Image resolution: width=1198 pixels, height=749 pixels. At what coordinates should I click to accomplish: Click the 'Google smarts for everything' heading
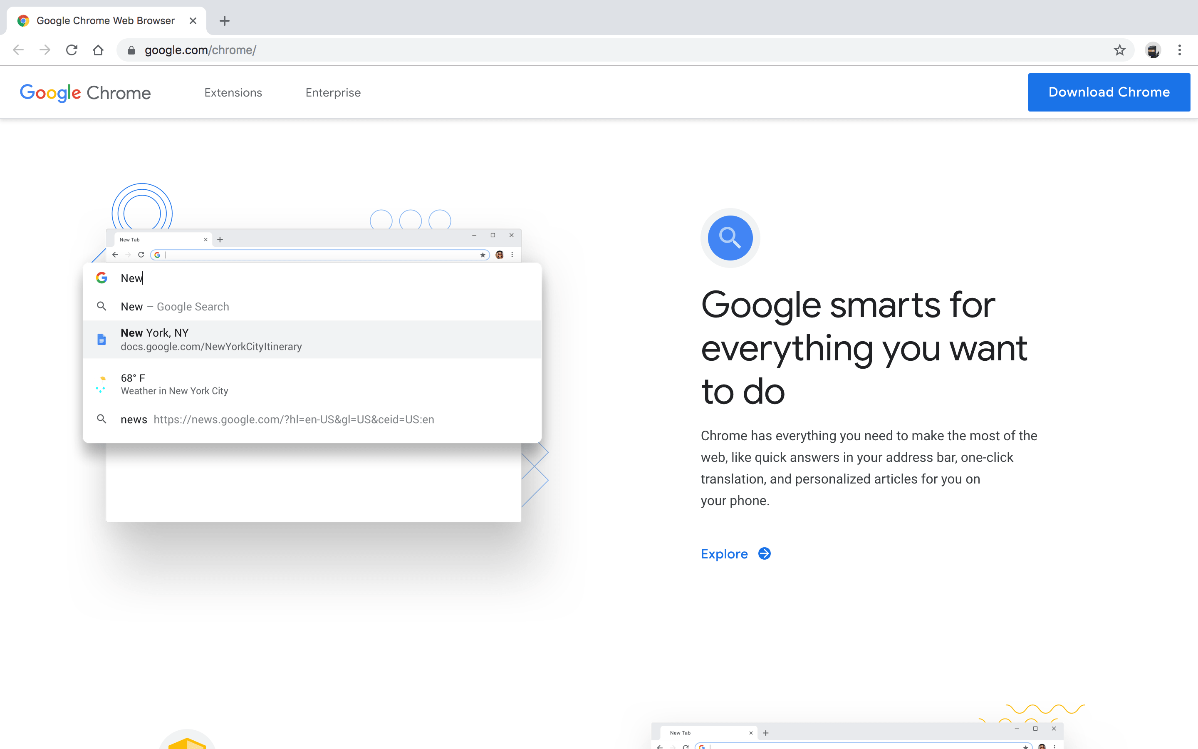click(864, 348)
